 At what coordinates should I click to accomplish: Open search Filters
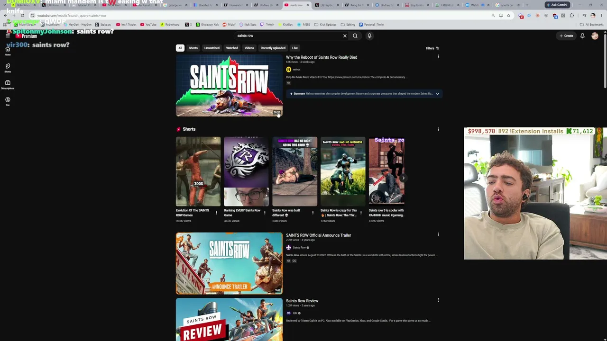point(432,48)
